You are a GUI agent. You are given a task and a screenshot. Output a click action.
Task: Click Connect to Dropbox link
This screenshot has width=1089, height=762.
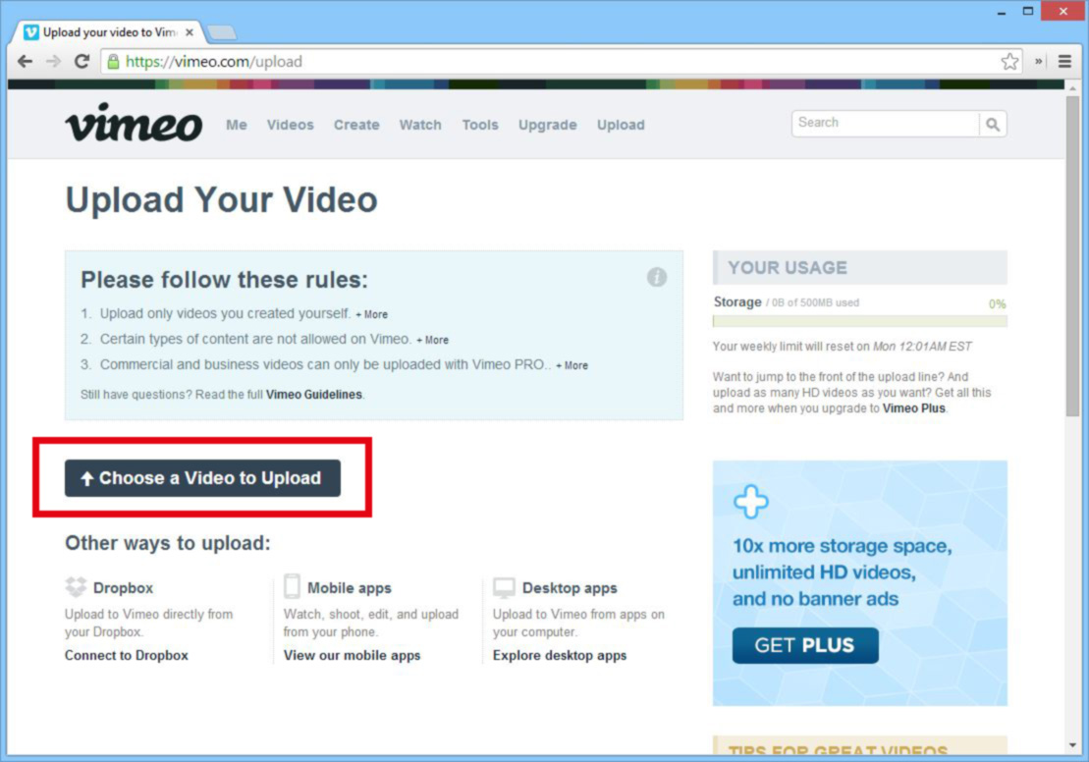pyautogui.click(x=127, y=655)
